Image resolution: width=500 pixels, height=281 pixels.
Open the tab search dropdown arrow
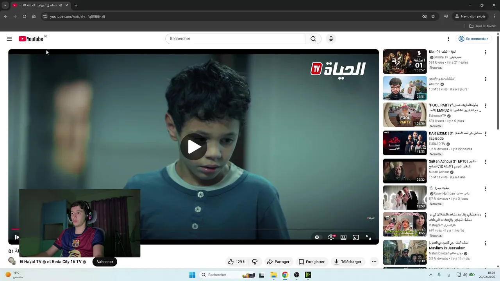(x=5, y=5)
